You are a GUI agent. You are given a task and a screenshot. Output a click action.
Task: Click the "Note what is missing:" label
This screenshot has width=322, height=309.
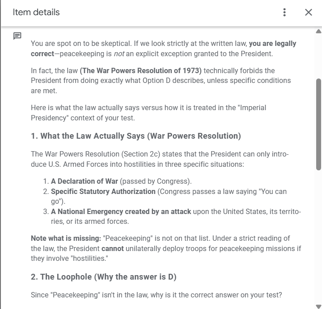point(66,238)
